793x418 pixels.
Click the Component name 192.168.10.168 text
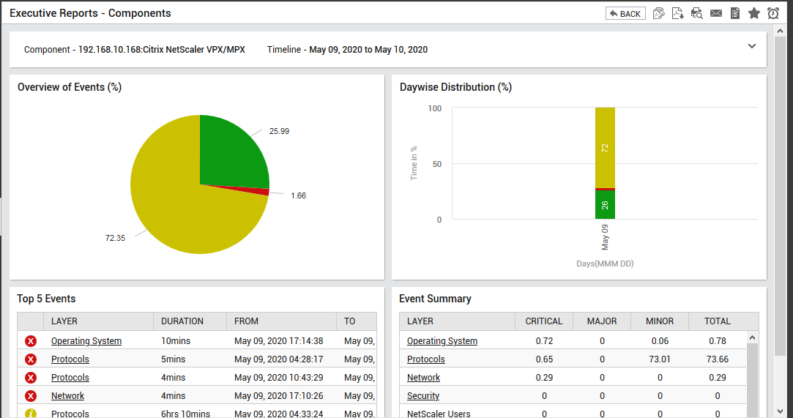pos(161,50)
